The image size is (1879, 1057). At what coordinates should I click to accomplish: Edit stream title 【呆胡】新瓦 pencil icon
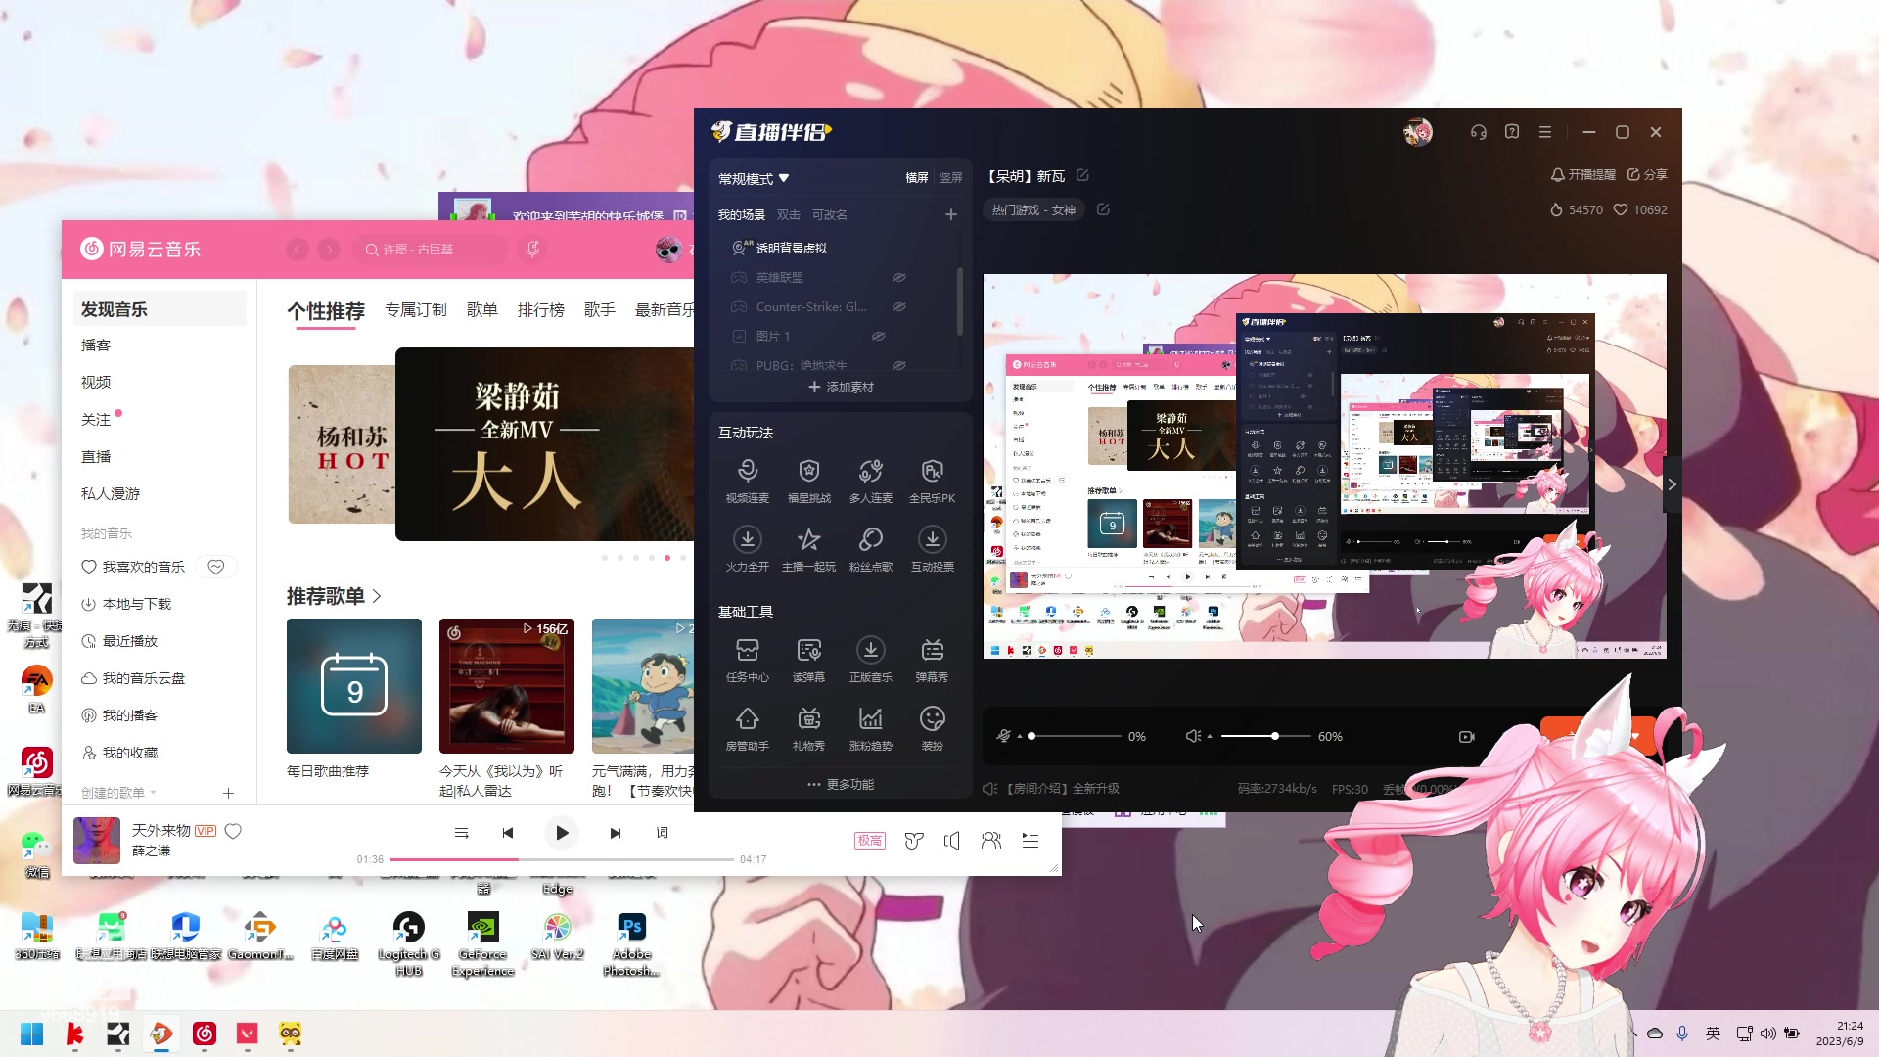[1082, 175]
